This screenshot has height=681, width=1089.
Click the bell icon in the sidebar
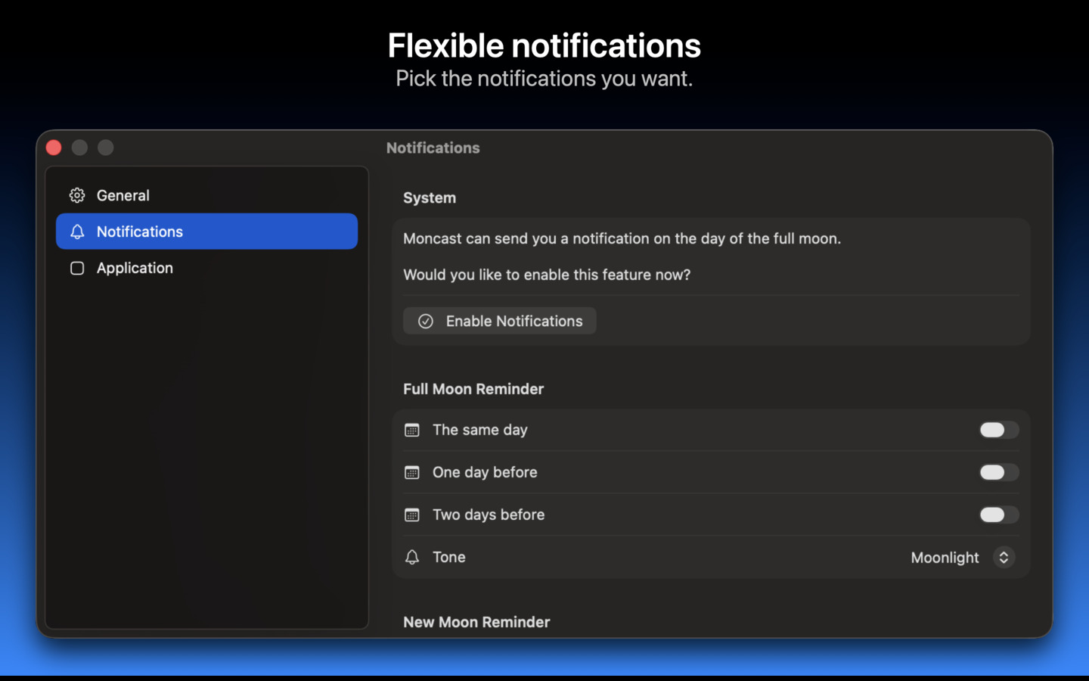click(x=77, y=232)
